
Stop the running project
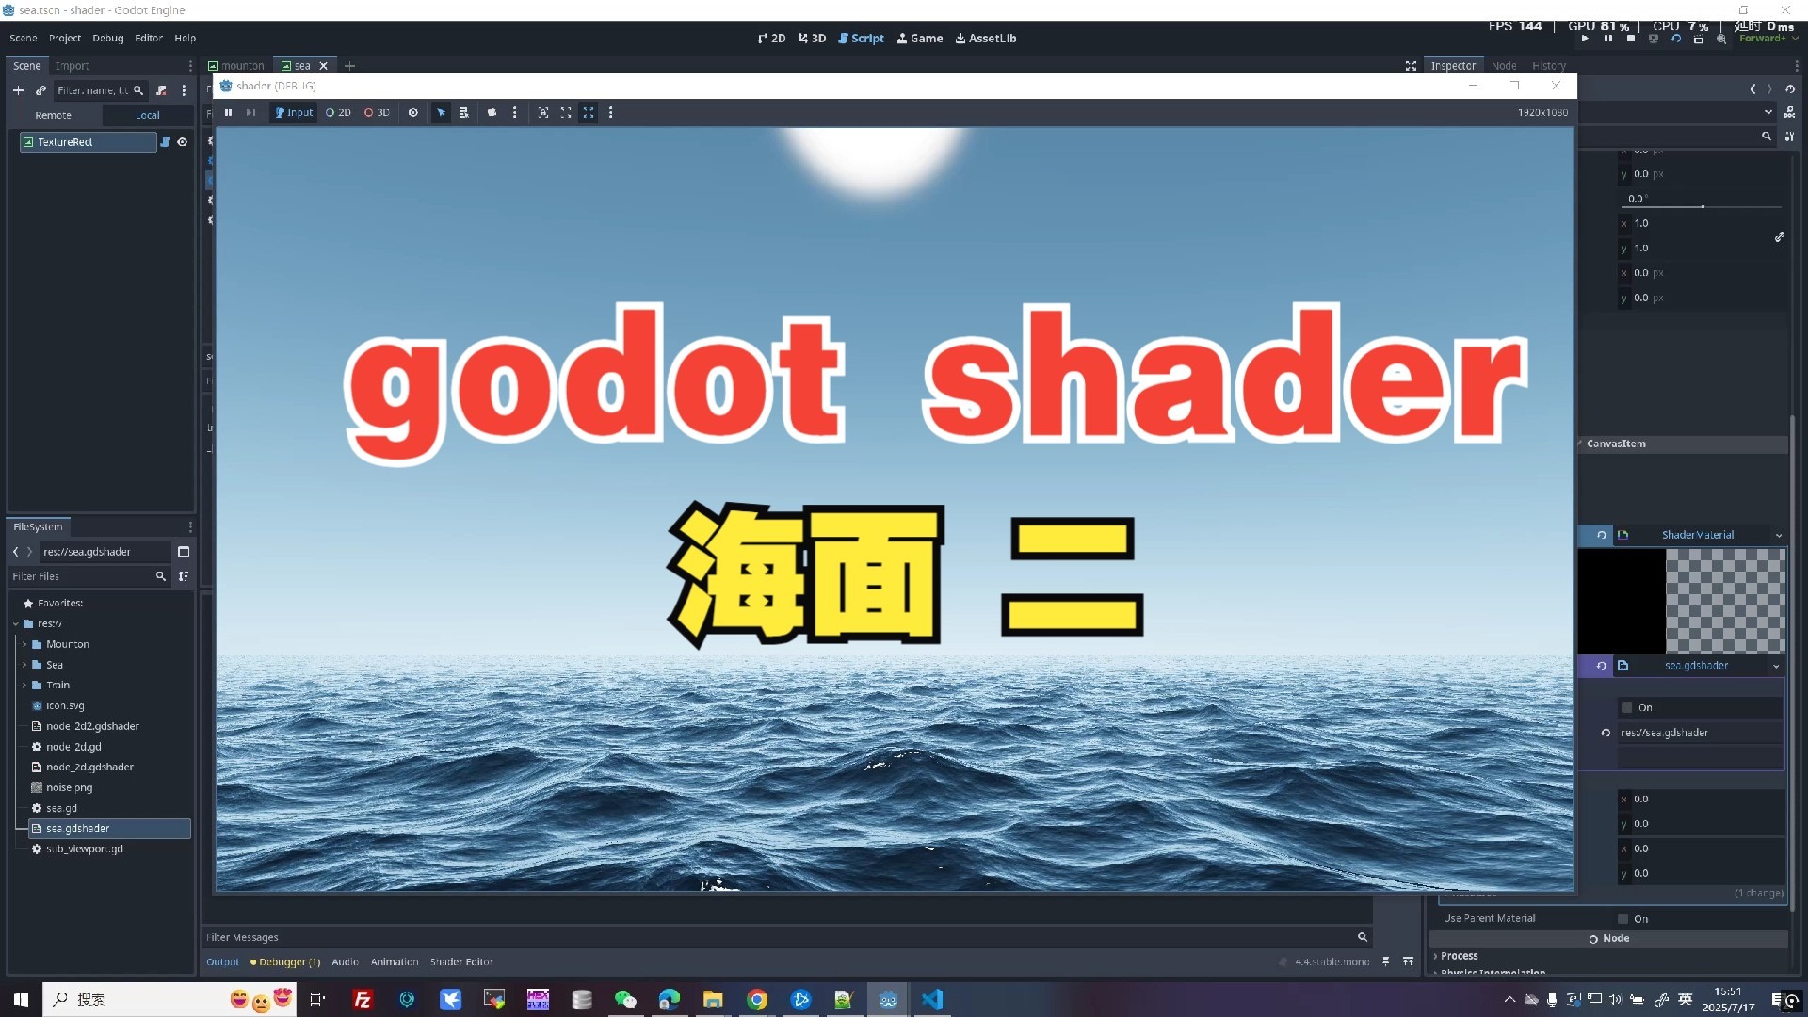coord(1630,39)
